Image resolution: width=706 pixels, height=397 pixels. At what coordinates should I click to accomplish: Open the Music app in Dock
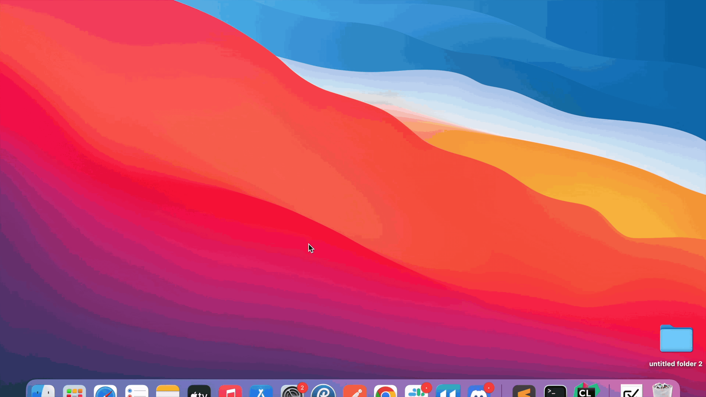(230, 391)
